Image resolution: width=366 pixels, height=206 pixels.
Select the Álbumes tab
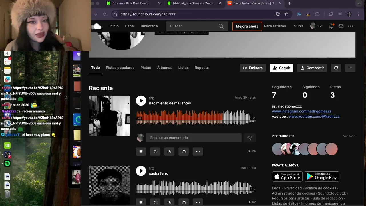164,68
